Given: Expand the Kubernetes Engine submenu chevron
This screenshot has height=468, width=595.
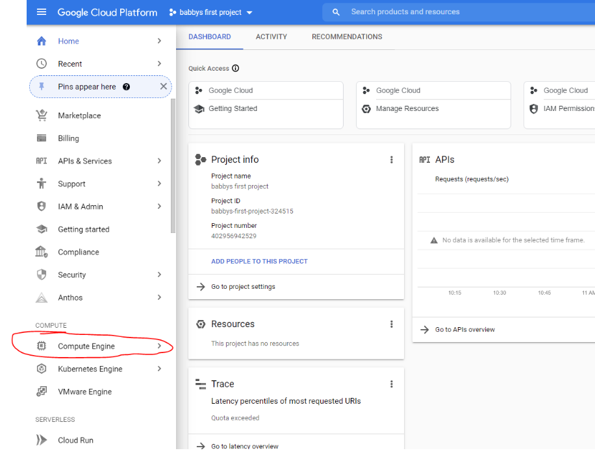Looking at the screenshot, I should click(159, 369).
